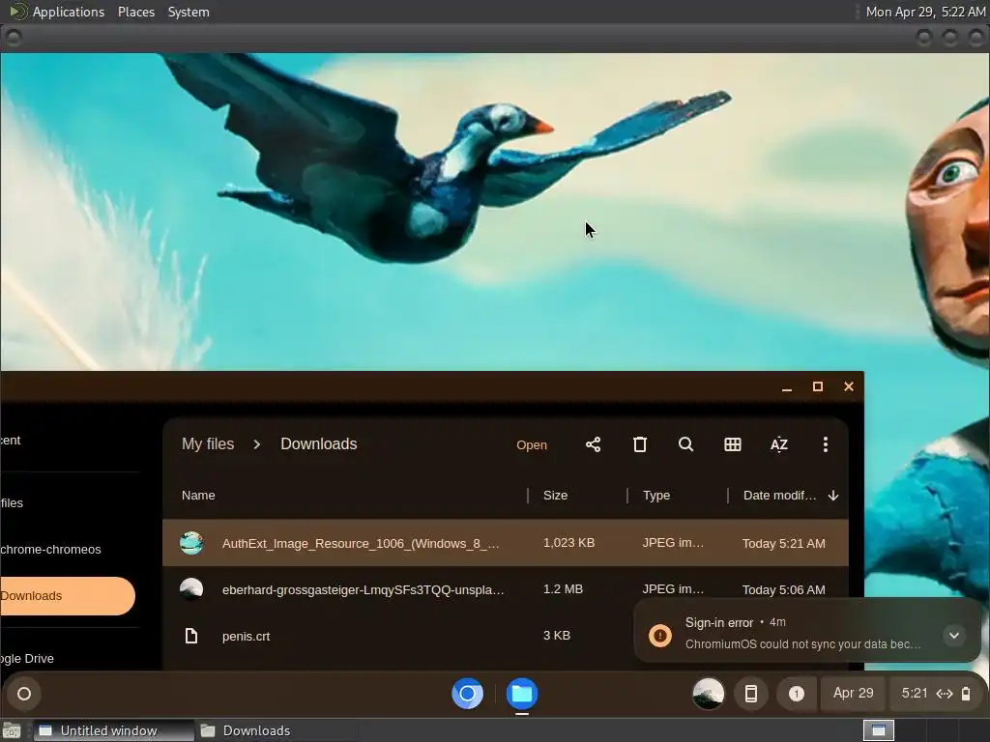
Task: Sort by Size column header
Action: coord(556,496)
